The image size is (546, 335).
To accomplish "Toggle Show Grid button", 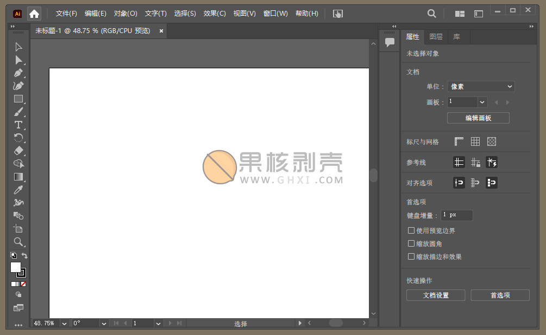I will pyautogui.click(x=475, y=141).
